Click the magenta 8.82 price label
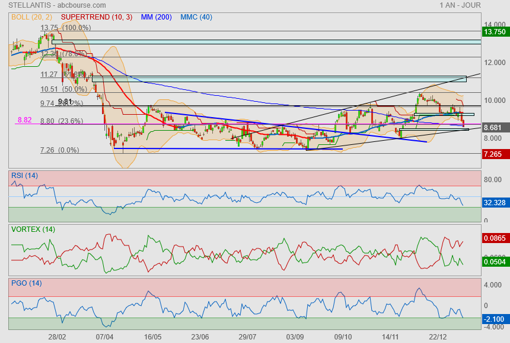Viewport: 510px width, 343px height. (25, 120)
